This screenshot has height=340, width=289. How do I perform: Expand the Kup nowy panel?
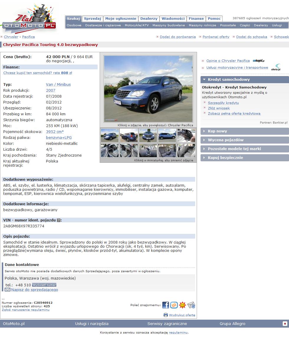[x=244, y=131]
